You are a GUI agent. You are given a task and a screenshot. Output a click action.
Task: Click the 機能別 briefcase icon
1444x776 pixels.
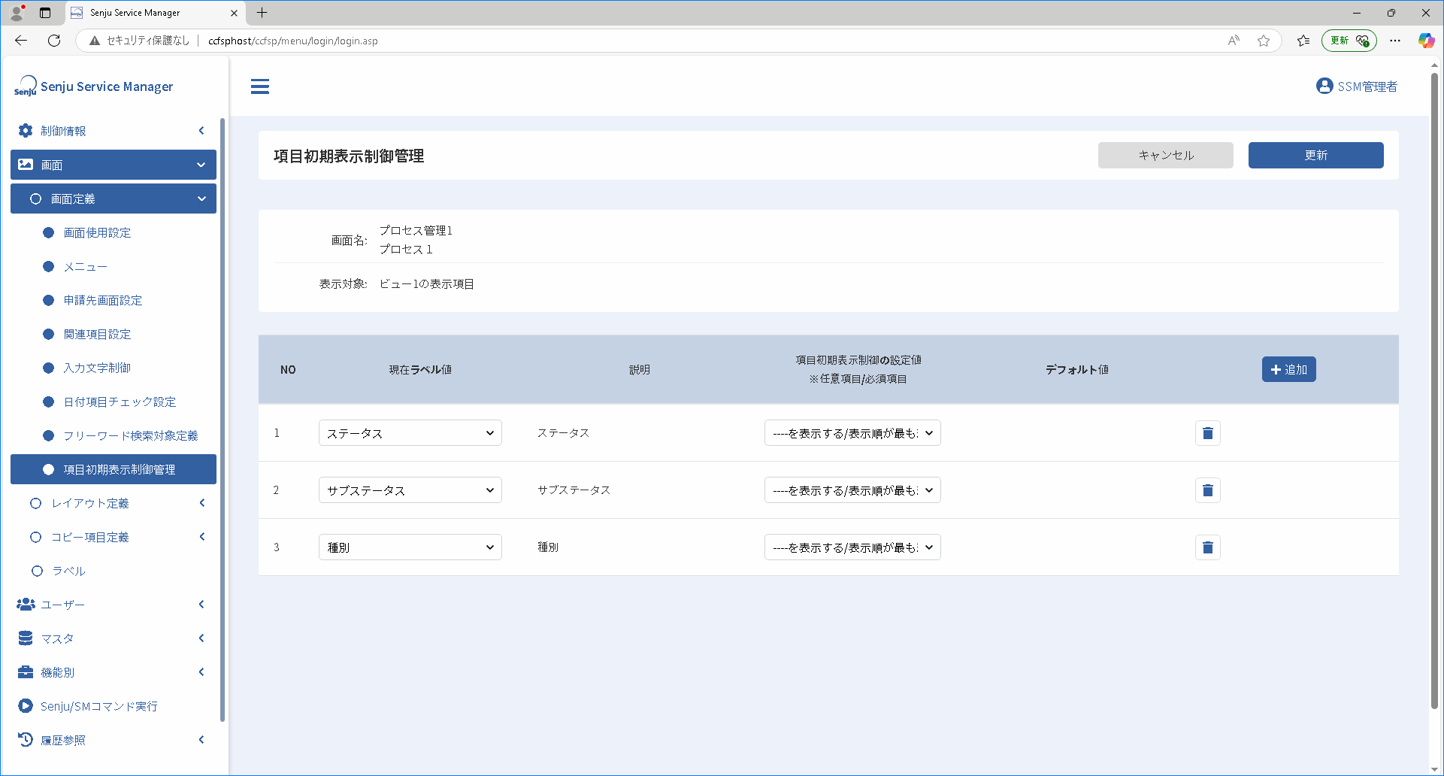26,672
